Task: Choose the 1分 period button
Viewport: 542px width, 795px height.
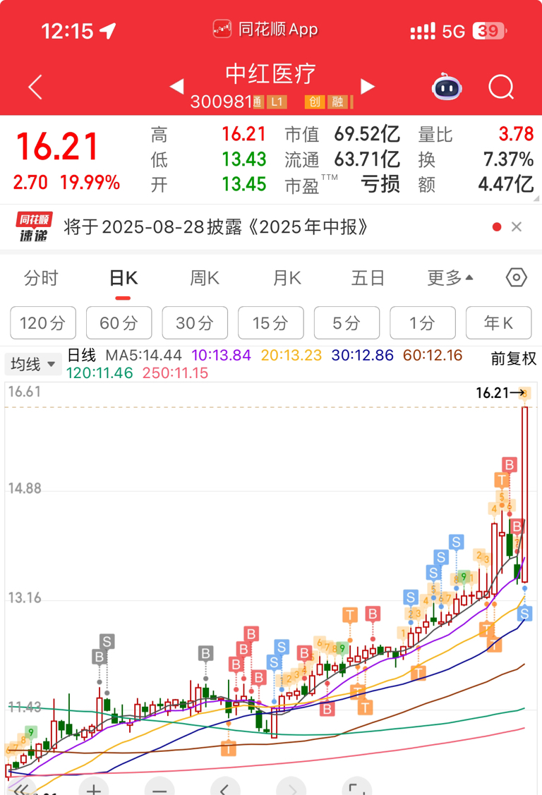Action: click(x=423, y=322)
